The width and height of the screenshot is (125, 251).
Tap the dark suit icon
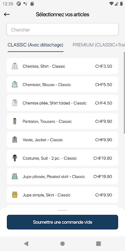(x=15, y=158)
